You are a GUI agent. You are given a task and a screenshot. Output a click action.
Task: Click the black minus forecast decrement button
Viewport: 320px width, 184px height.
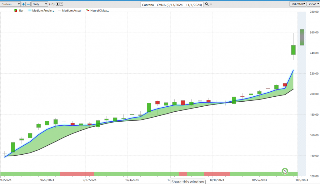[x=61, y=4]
